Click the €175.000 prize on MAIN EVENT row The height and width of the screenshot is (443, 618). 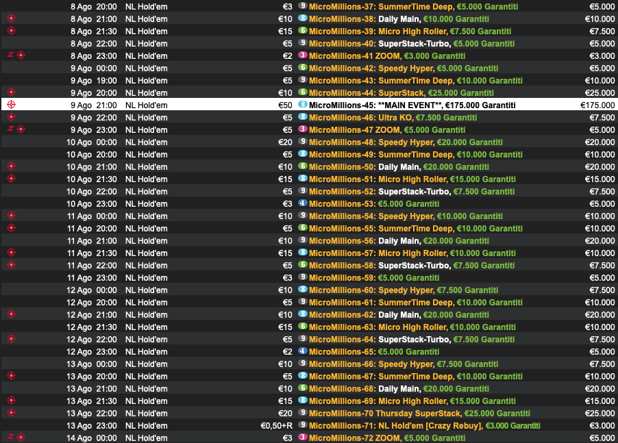pos(597,105)
